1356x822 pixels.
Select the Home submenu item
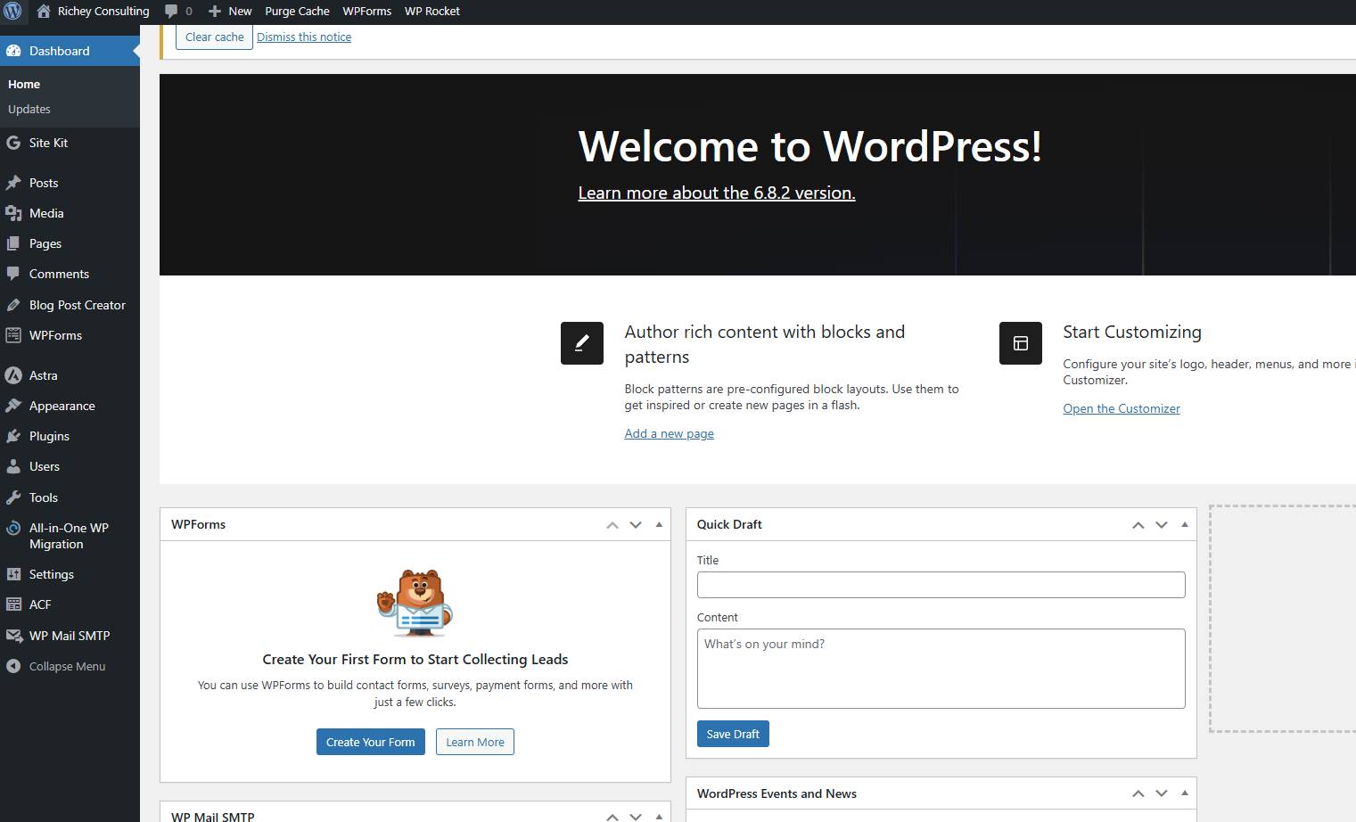click(24, 84)
